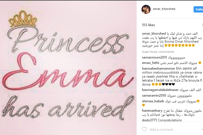
Task: Open basmagamalabdelnaser commenter profile
Action: click(160, 90)
